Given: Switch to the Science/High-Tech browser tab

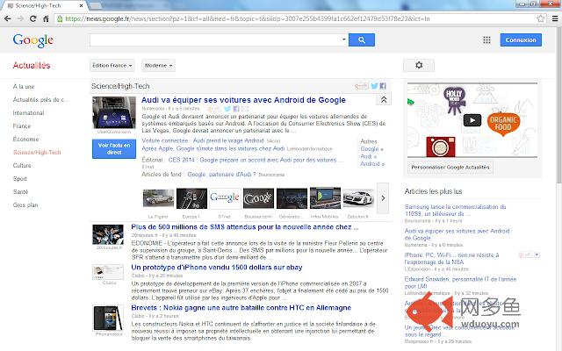Looking at the screenshot, I should click(42, 6).
